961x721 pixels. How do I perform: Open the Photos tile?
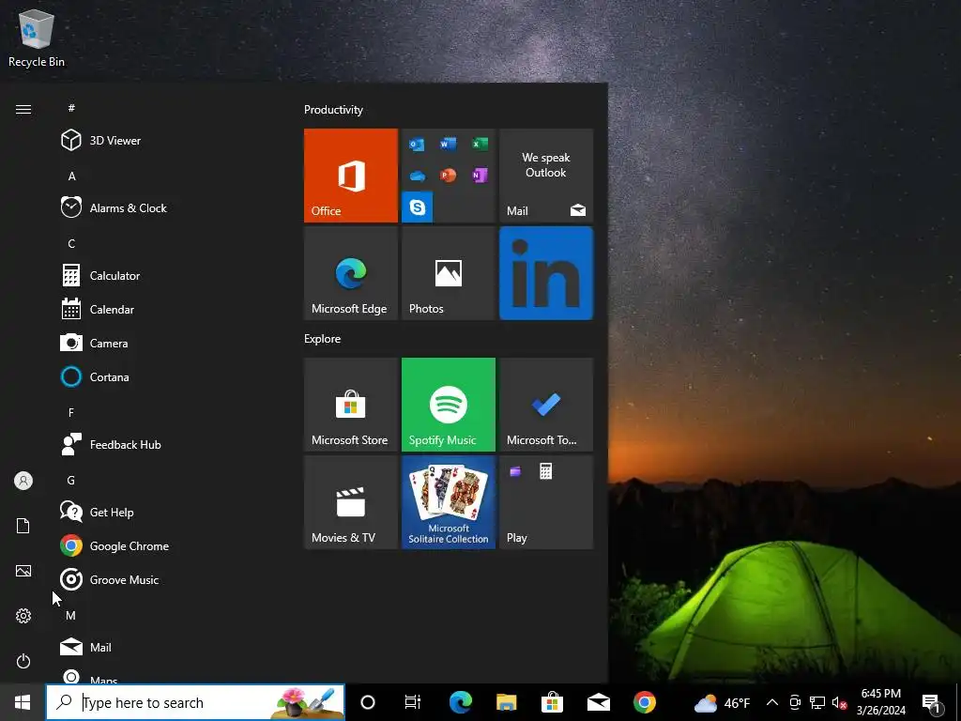(449, 273)
